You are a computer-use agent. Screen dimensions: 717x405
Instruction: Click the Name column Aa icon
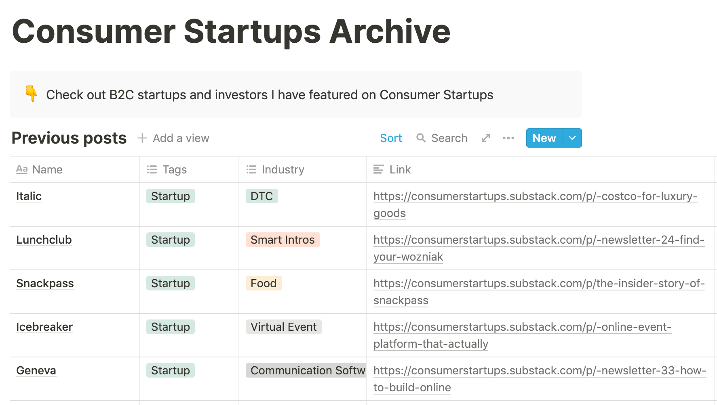[x=22, y=169]
